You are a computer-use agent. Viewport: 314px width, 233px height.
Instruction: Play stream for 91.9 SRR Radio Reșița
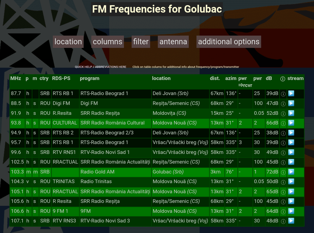pyautogui.click(x=291, y=113)
